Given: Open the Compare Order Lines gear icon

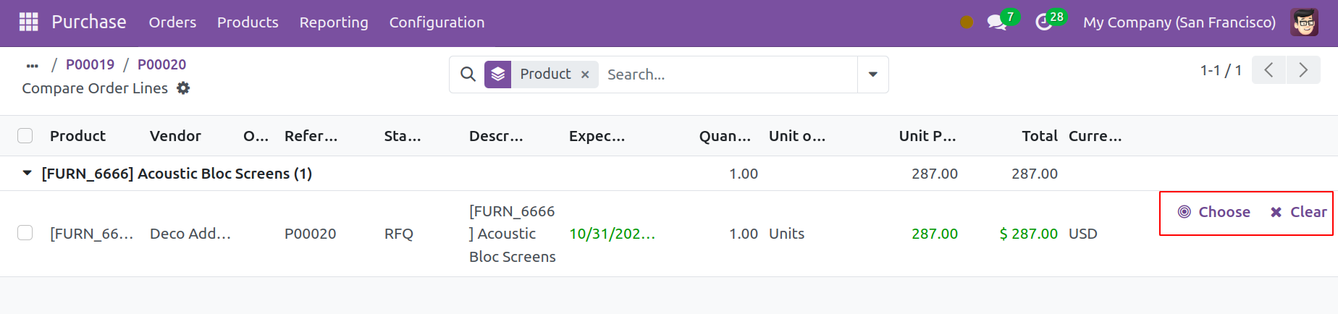Looking at the screenshot, I should point(183,88).
